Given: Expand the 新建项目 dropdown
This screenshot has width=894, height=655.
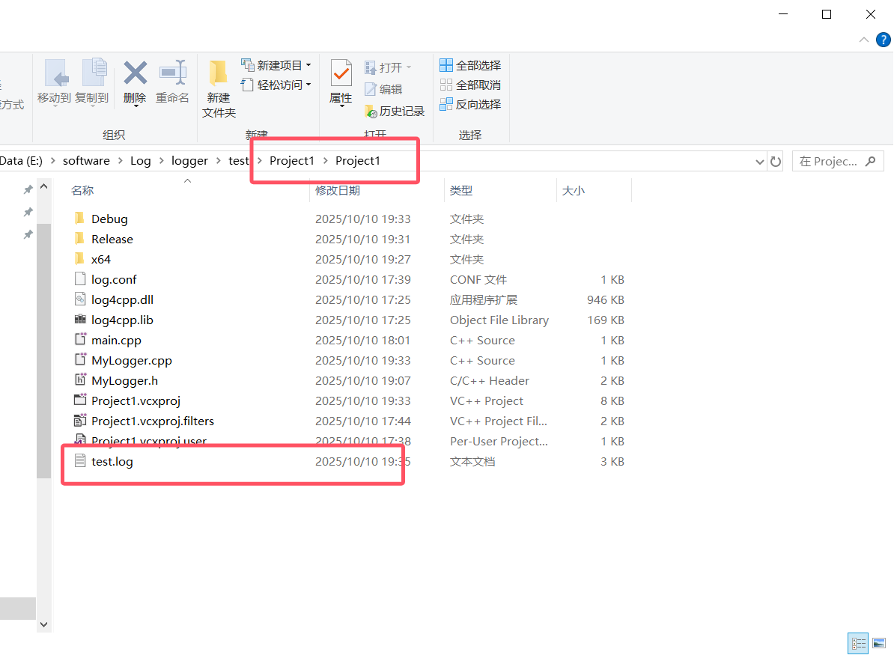Looking at the screenshot, I should coord(309,64).
